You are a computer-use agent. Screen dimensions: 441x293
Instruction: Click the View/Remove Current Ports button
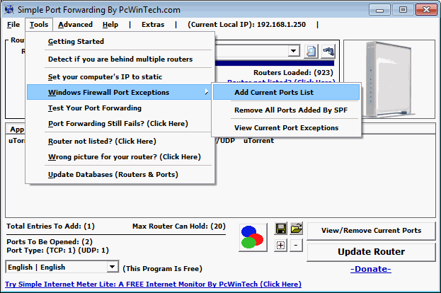[x=371, y=231]
